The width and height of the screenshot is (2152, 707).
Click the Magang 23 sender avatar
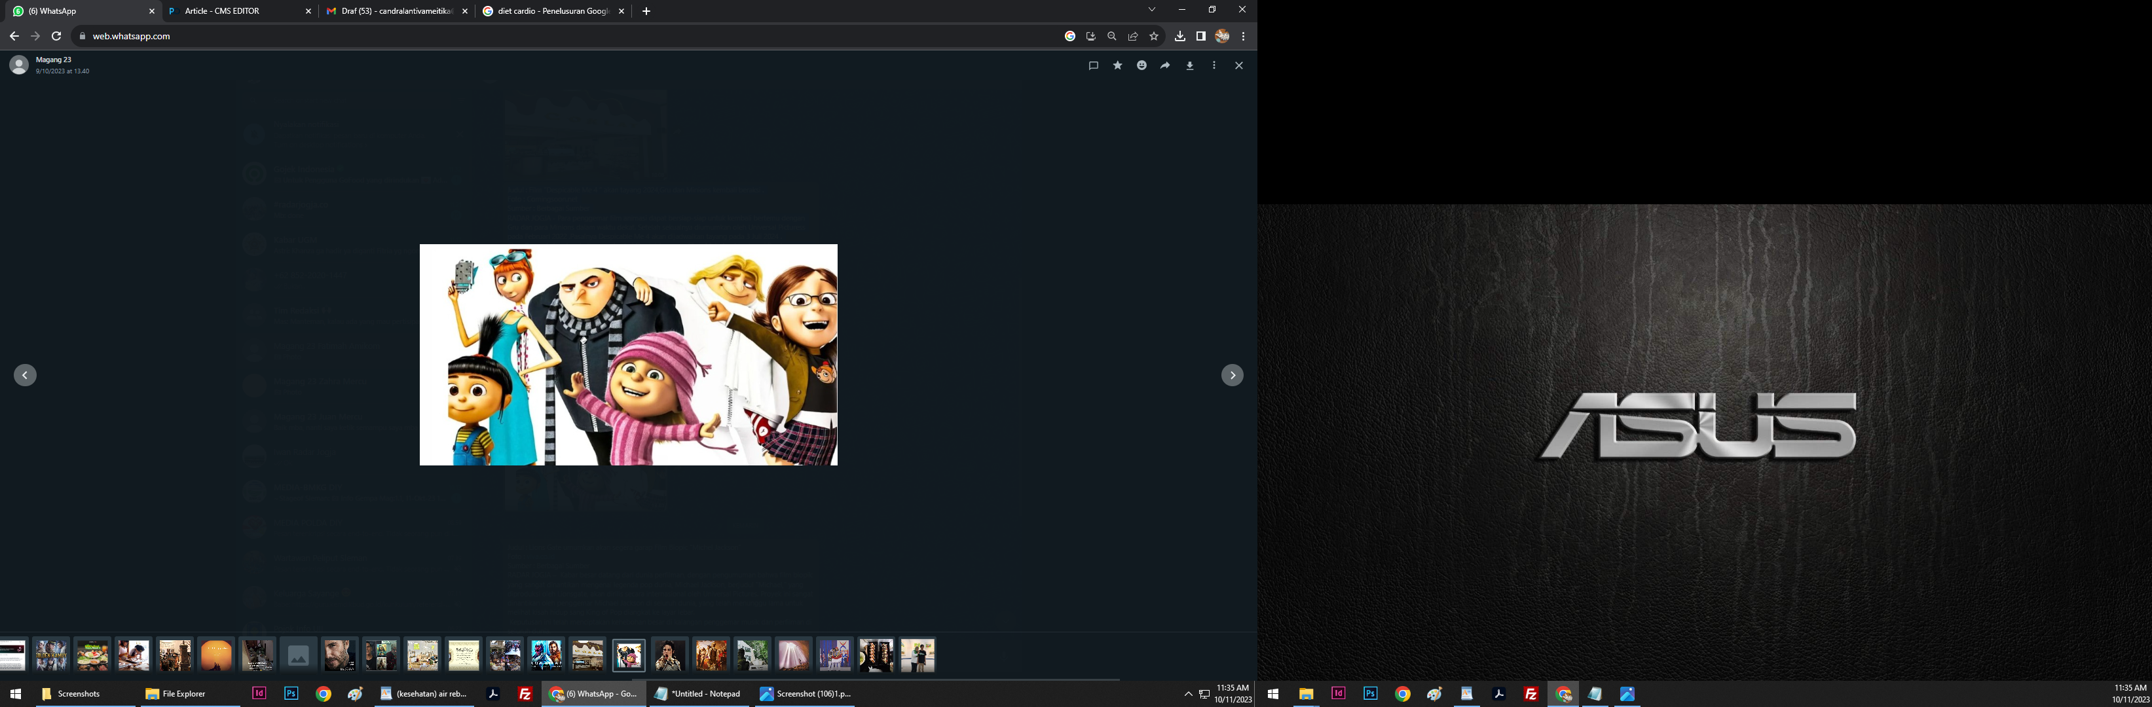(18, 65)
